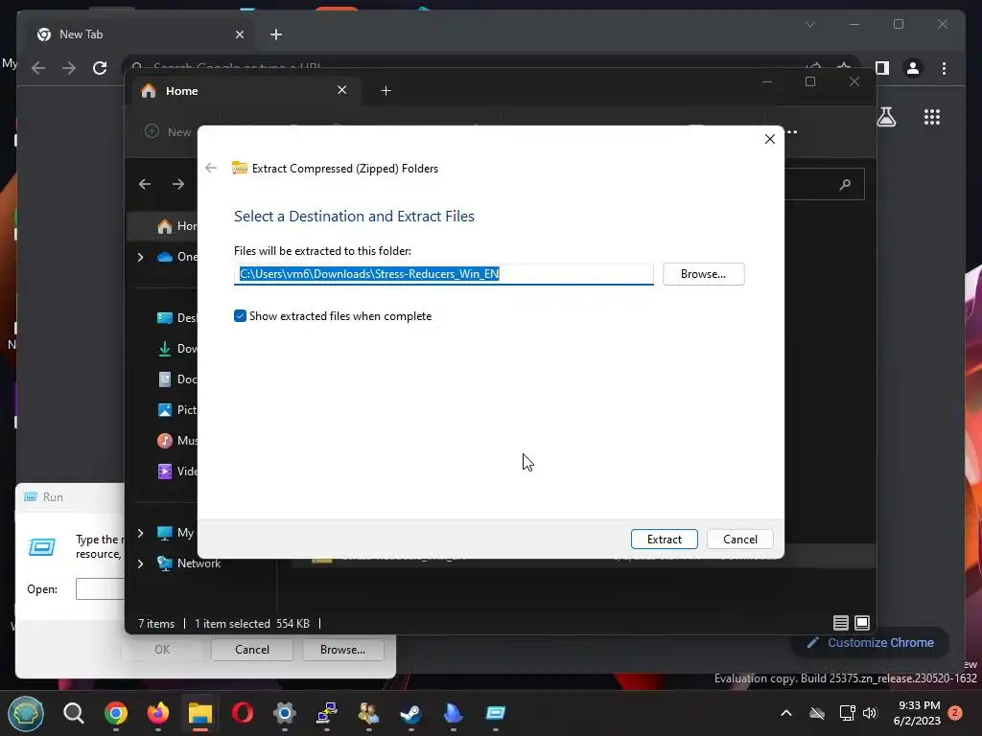
Task: Switch Explorer to details view
Action: click(x=840, y=623)
